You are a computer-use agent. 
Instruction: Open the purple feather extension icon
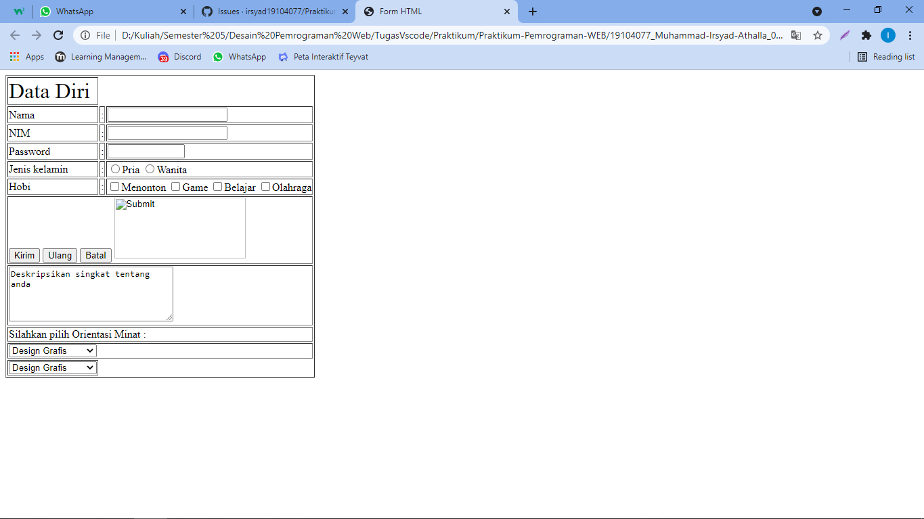coord(845,35)
